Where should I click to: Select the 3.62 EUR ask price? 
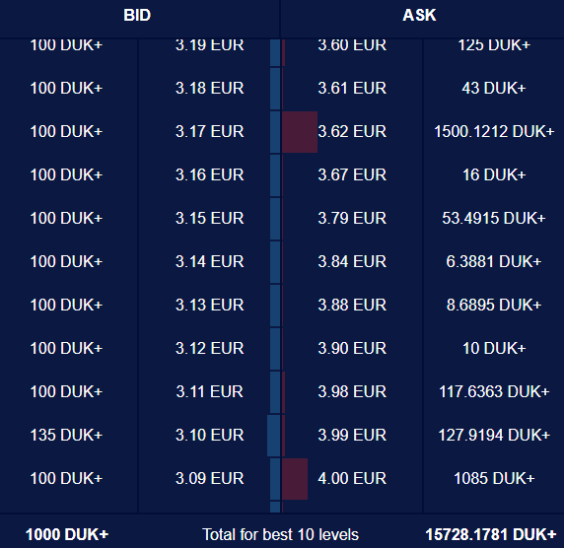352,132
